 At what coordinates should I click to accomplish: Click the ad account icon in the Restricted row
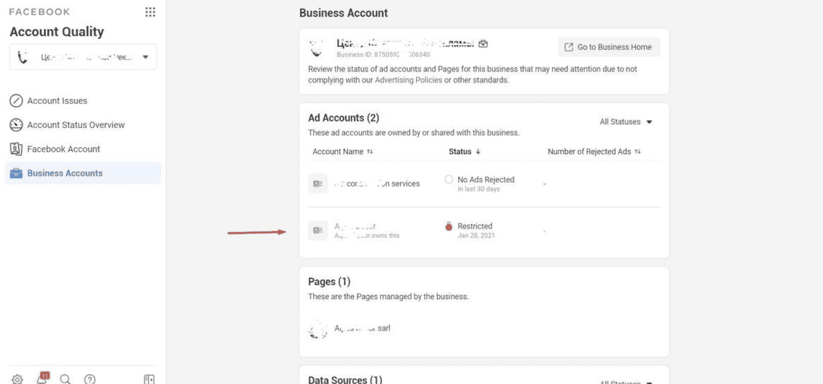click(318, 231)
